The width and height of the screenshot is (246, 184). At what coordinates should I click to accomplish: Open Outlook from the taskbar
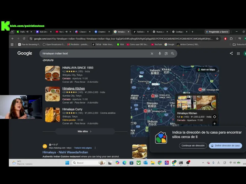[146, 163]
